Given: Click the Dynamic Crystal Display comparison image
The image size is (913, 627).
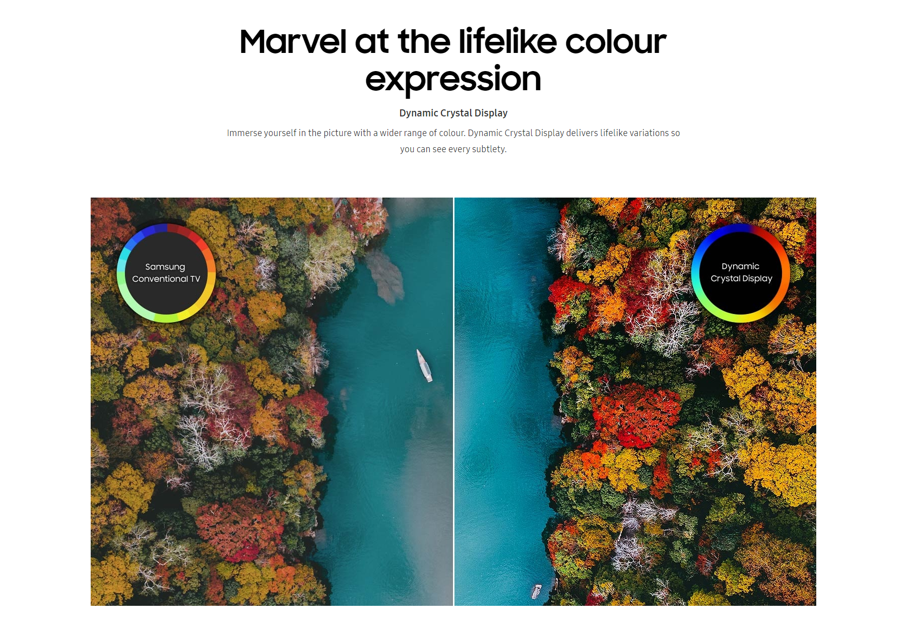Looking at the screenshot, I should (635, 402).
